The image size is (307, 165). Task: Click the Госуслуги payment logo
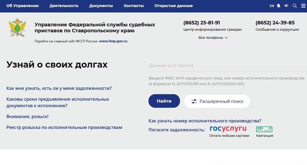tap(228, 129)
